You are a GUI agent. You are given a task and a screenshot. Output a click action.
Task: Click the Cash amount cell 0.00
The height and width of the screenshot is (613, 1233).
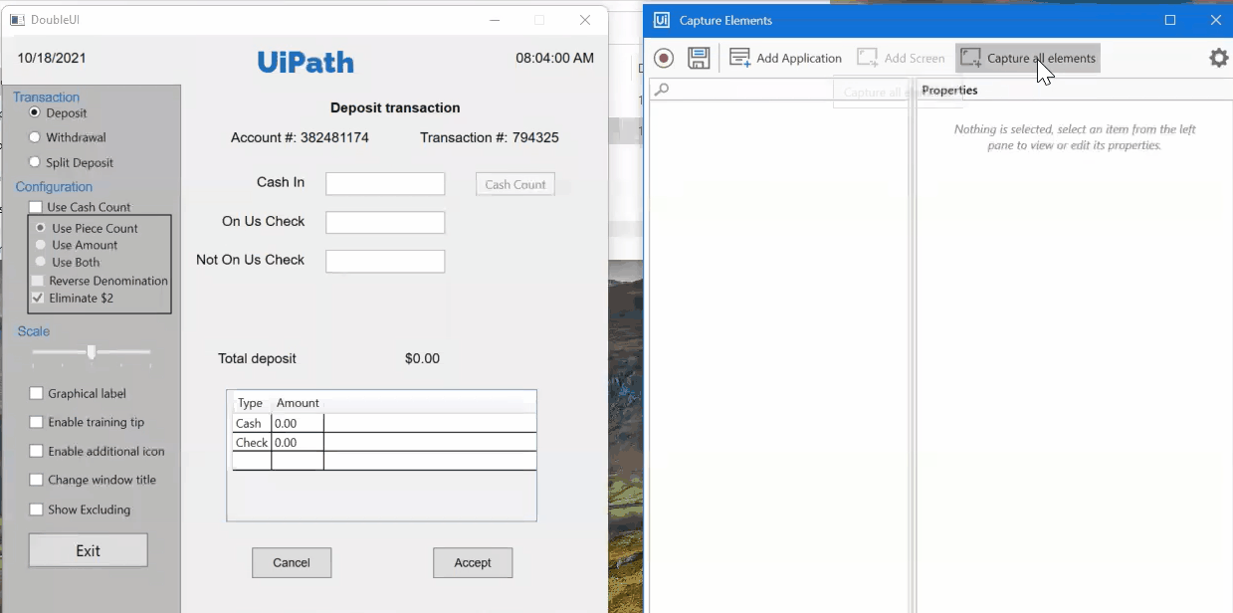click(x=298, y=424)
